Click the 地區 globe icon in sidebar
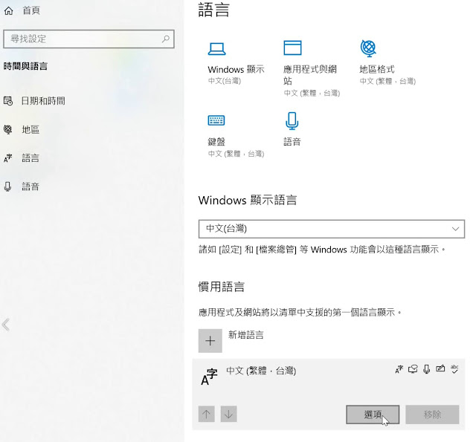The width and height of the screenshot is (476, 442). pyautogui.click(x=8, y=129)
